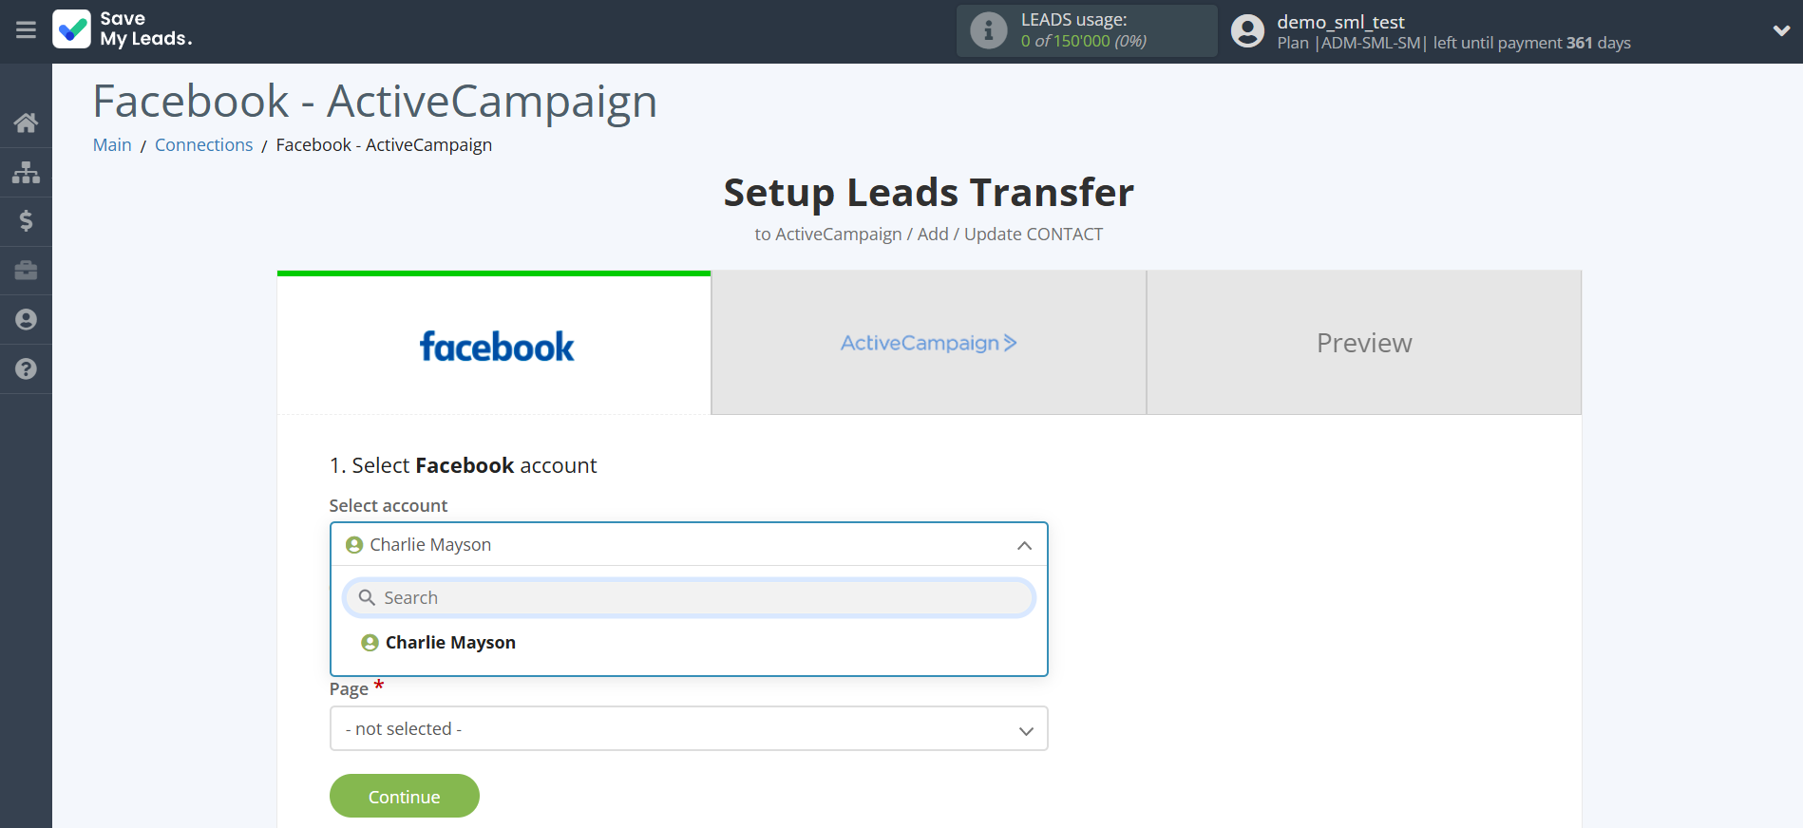
Task: Follow the Connections breadcrumb link
Action: click(x=203, y=145)
